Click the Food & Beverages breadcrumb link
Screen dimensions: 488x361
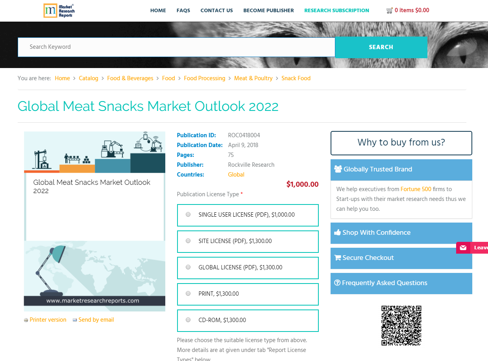coord(130,78)
